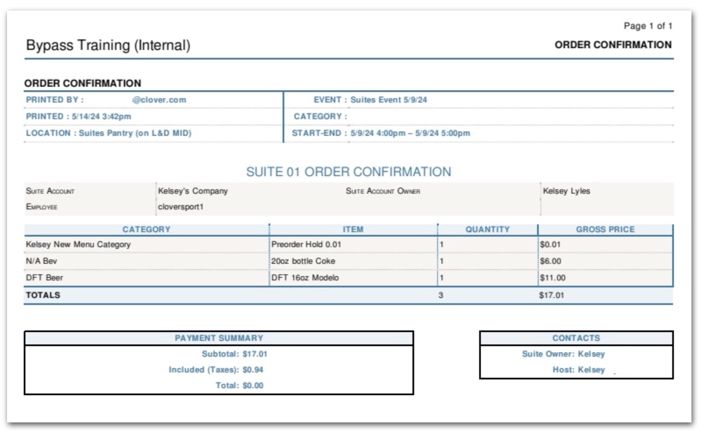This screenshot has height=430, width=702.
Task: Select the '$0.01' gross price cell
Action: tap(605, 244)
